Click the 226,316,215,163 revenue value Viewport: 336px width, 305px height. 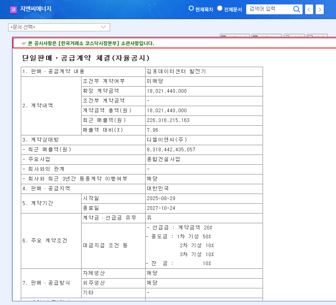(x=168, y=120)
